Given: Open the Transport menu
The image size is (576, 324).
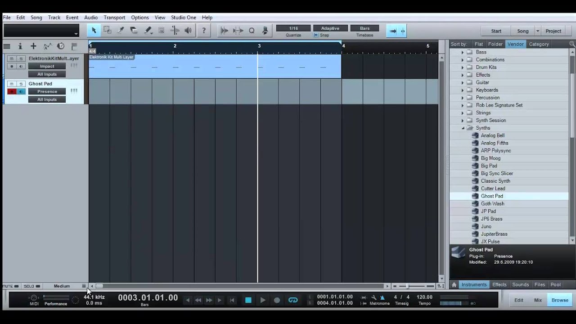Looking at the screenshot, I should [x=114, y=18].
